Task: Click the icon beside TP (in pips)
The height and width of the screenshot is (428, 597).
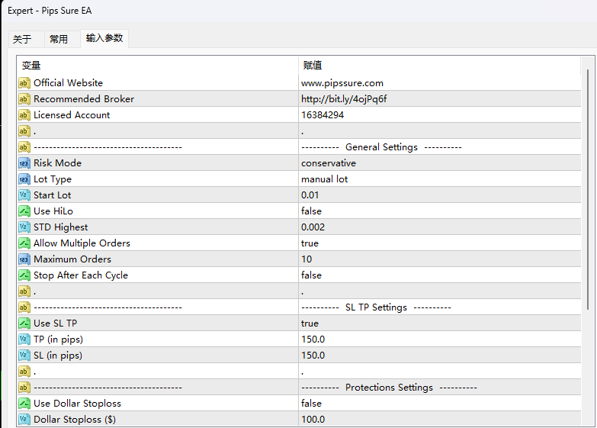Action: click(x=24, y=340)
